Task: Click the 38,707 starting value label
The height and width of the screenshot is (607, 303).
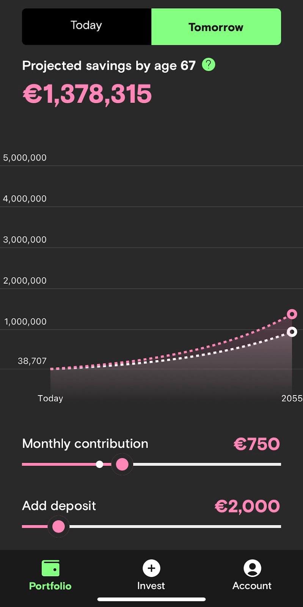Action: 32,361
